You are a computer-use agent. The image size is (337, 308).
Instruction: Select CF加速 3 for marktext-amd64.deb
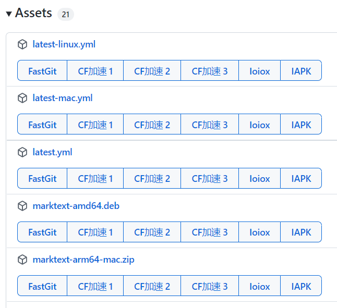pyautogui.click(x=210, y=232)
